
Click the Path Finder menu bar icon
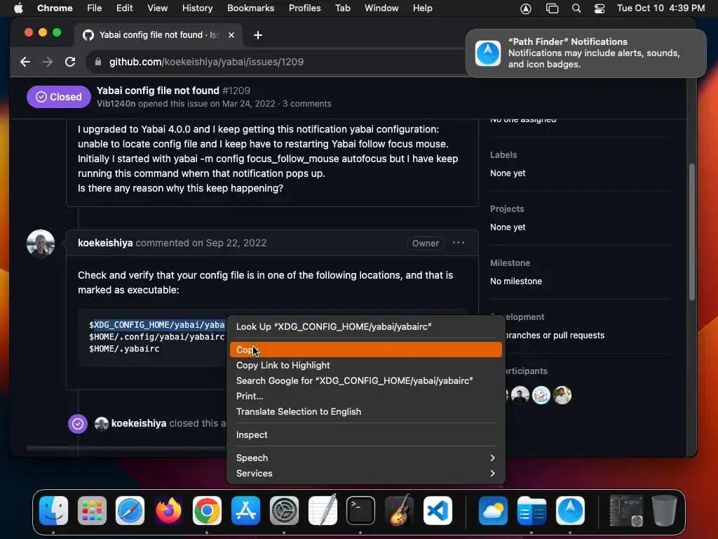tap(526, 8)
